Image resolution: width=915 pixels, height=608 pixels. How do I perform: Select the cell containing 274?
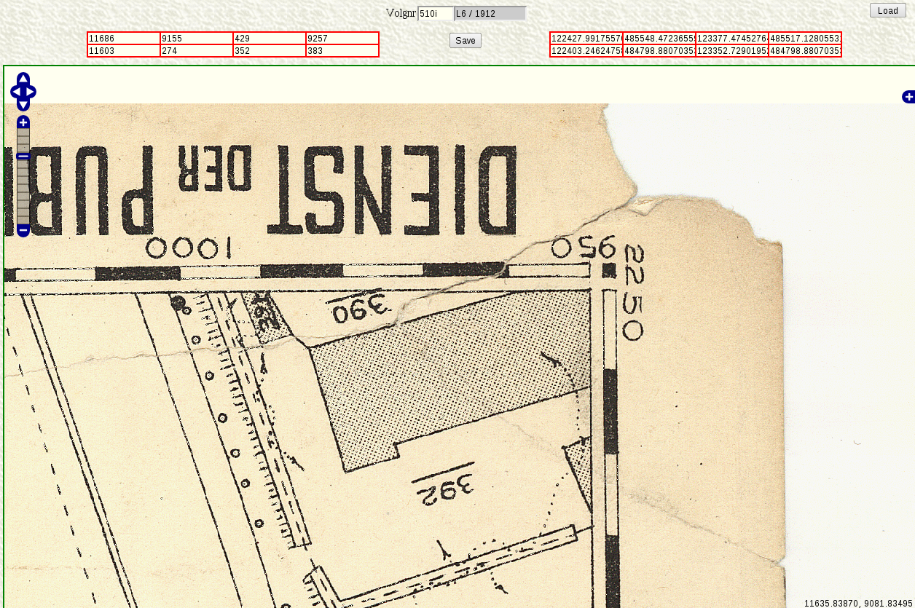pyautogui.click(x=197, y=51)
